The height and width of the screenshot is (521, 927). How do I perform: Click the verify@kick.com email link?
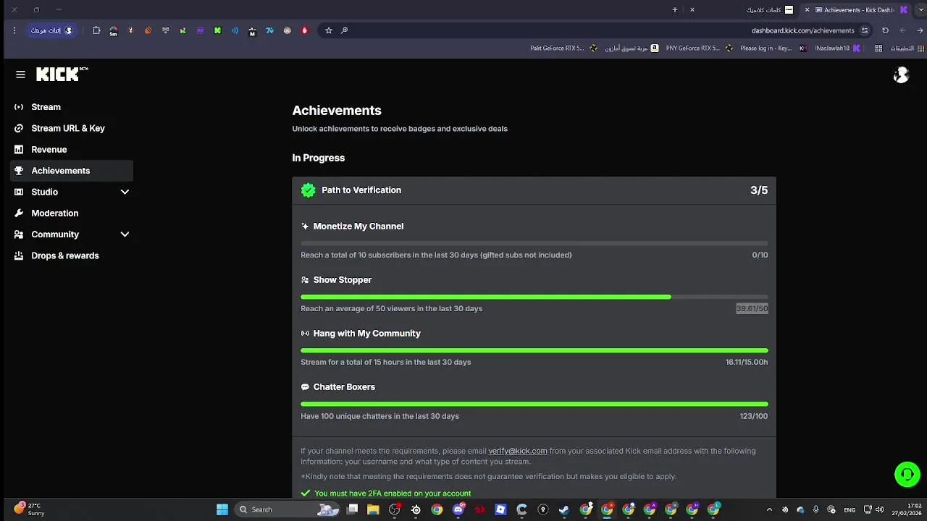tap(518, 451)
